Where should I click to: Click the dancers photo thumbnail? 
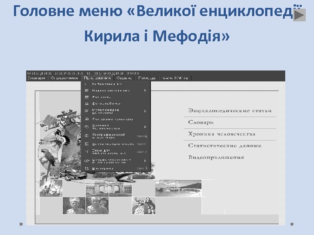pos(143,205)
